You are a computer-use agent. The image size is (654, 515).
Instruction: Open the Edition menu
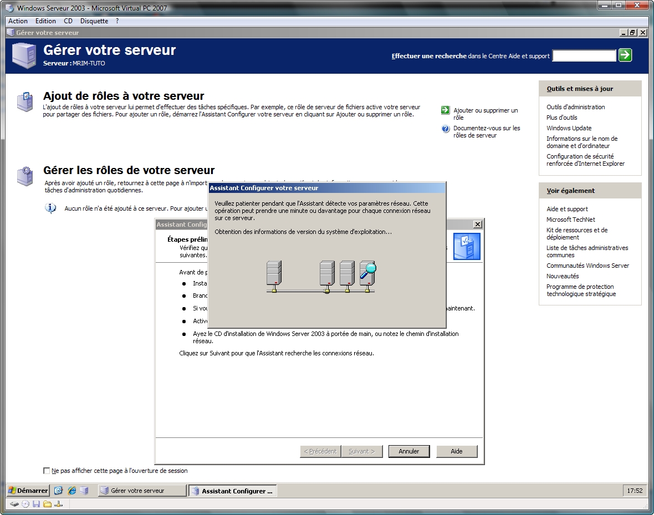(x=45, y=21)
